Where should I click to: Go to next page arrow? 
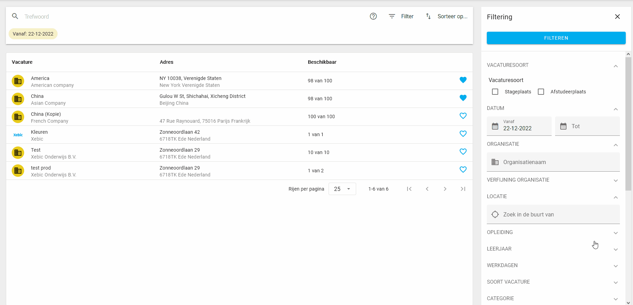pyautogui.click(x=445, y=189)
